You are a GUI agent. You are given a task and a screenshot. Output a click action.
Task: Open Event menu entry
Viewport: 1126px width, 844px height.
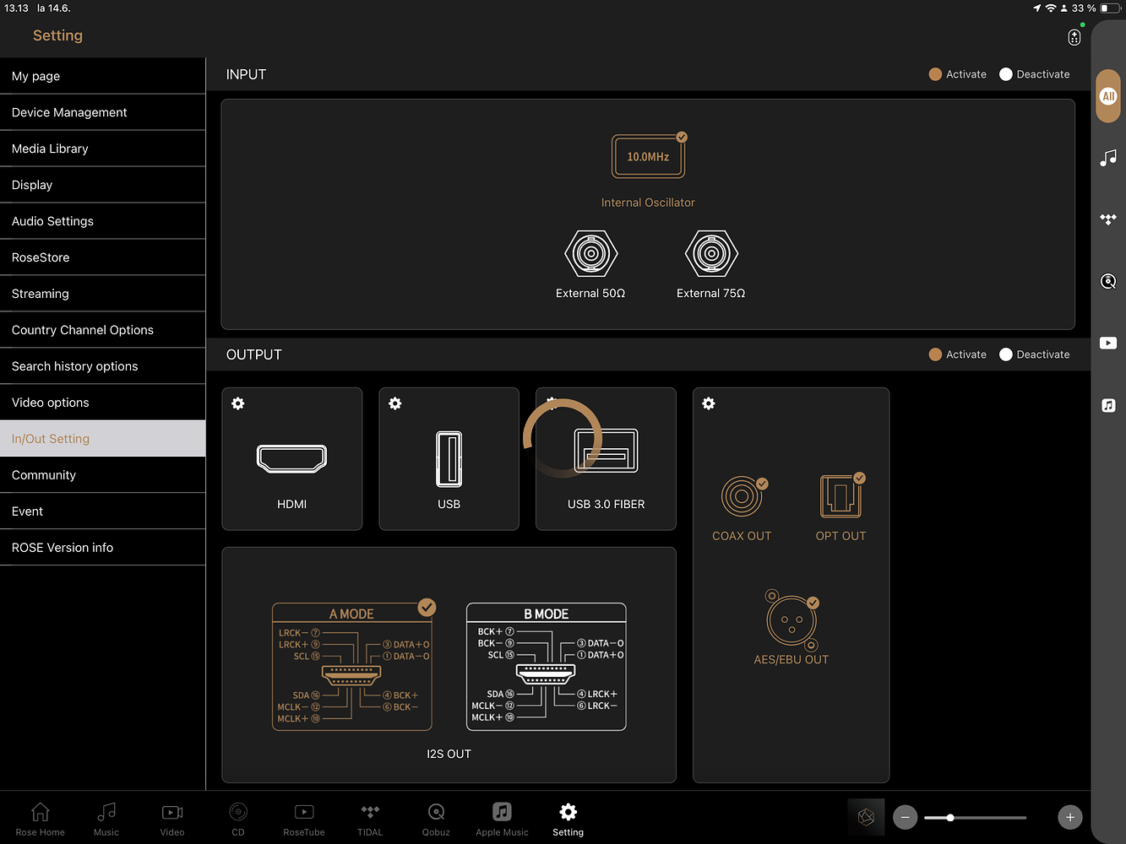coord(102,511)
